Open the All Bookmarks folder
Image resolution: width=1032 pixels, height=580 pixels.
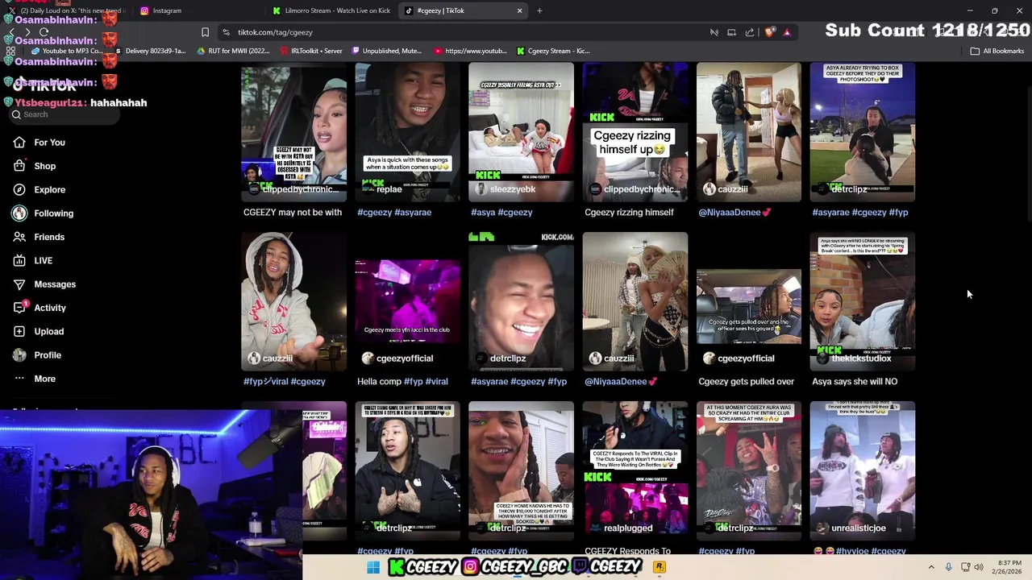997,51
